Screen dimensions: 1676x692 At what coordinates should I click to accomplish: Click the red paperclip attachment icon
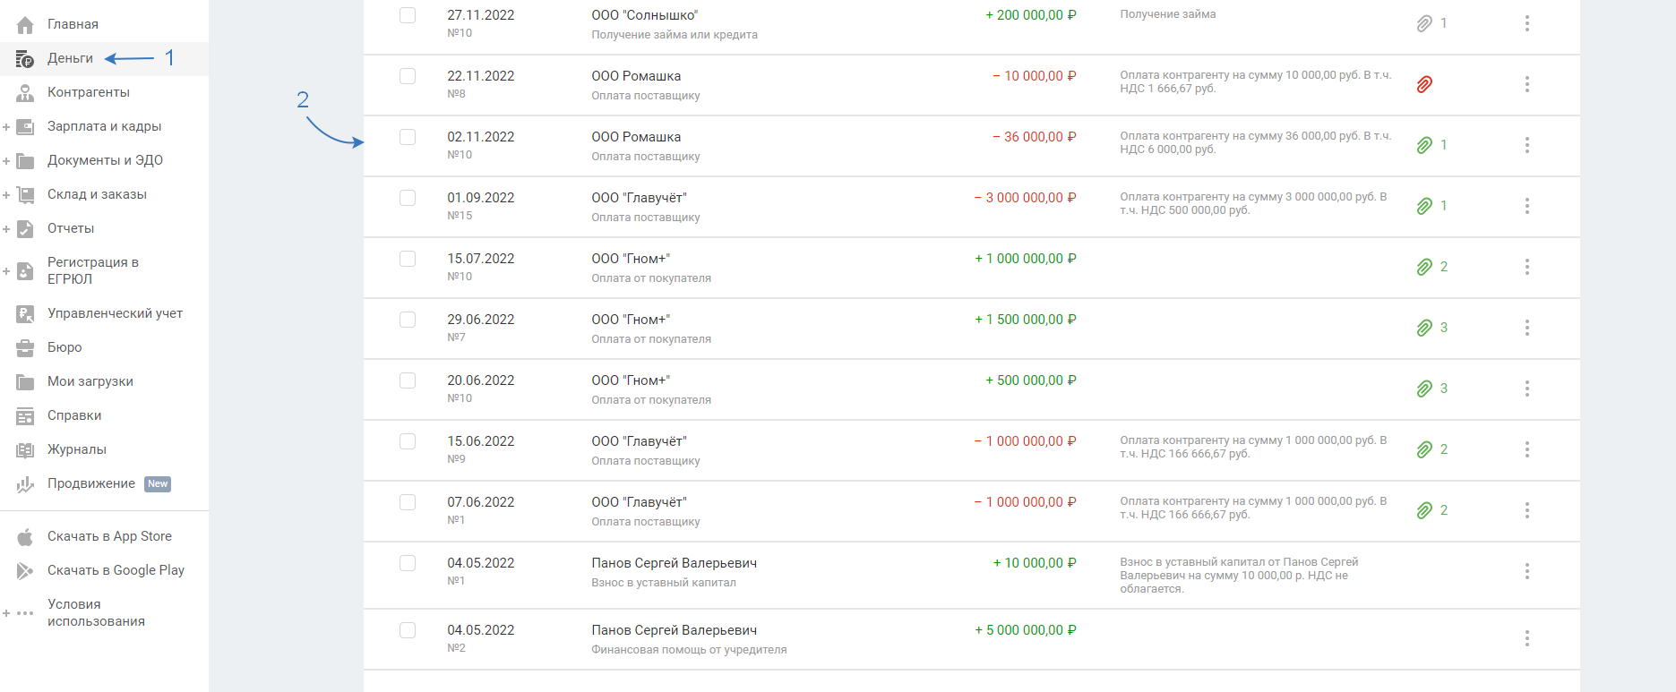[1424, 85]
